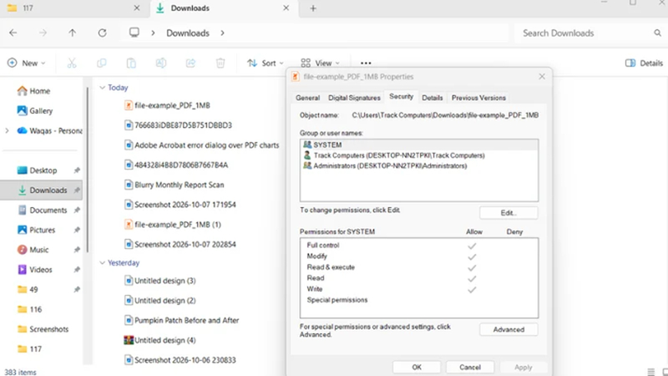This screenshot has height=376, width=668.
Task: Click the Rename icon in toolbar
Action: 161,64
